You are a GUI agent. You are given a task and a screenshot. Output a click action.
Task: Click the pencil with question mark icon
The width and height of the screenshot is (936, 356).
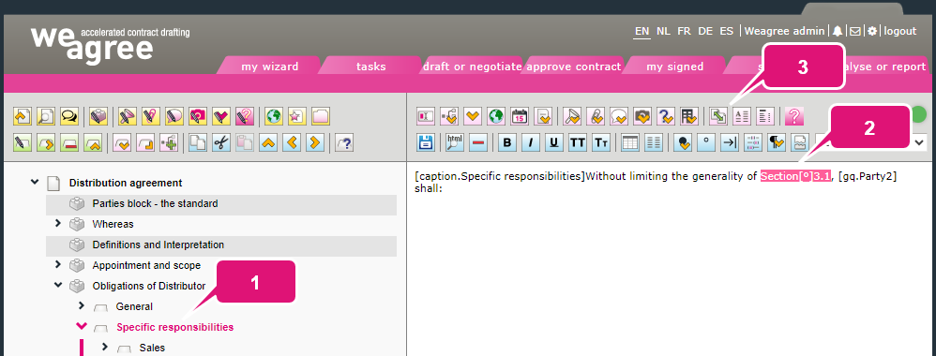(x=245, y=115)
